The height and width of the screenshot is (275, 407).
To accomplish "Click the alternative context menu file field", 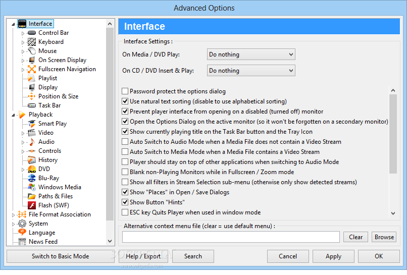I will pyautogui.click(x=231, y=237).
